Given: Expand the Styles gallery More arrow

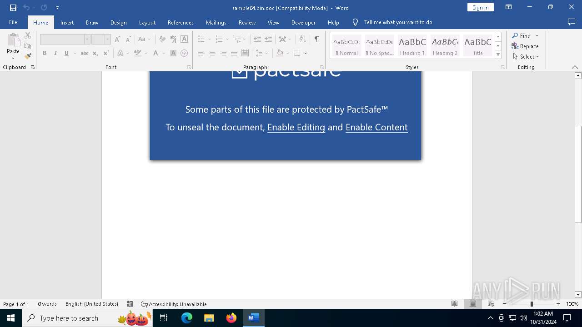Looking at the screenshot, I should pyautogui.click(x=498, y=55).
